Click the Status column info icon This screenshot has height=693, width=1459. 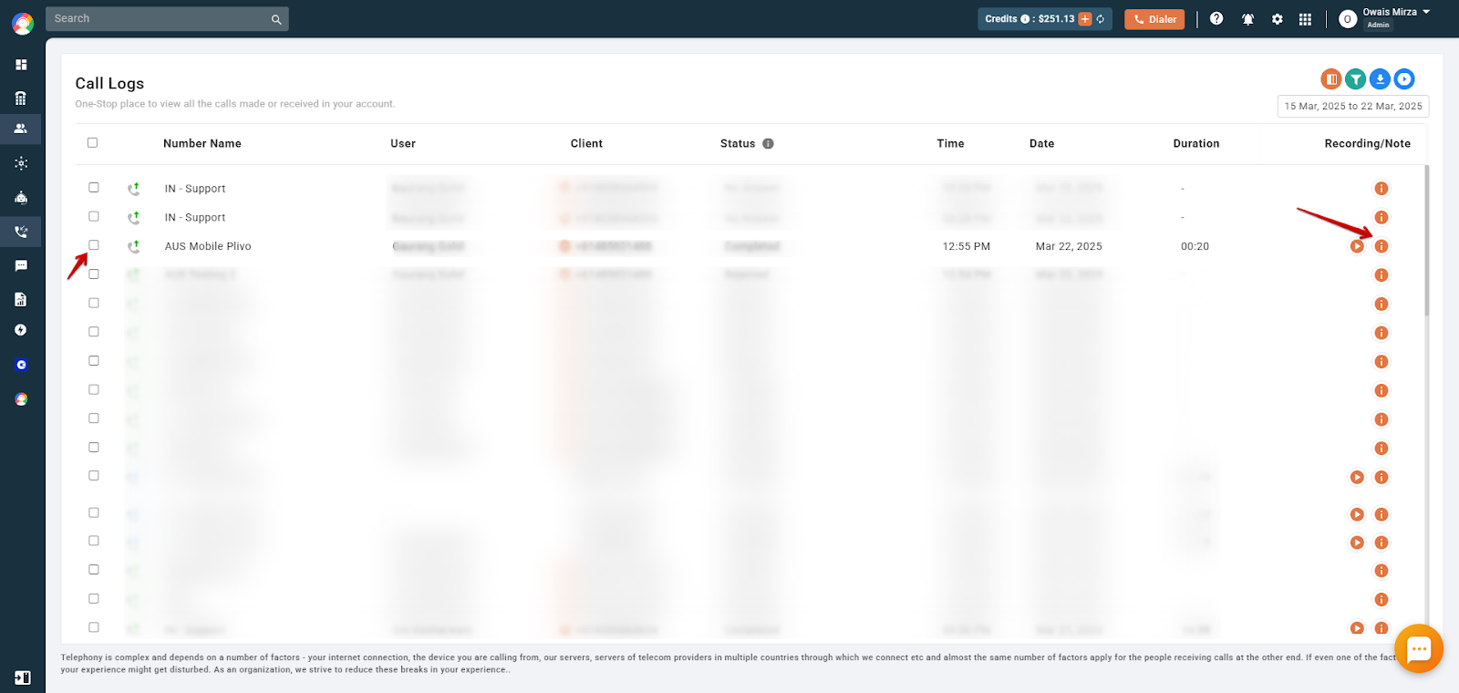click(x=768, y=144)
